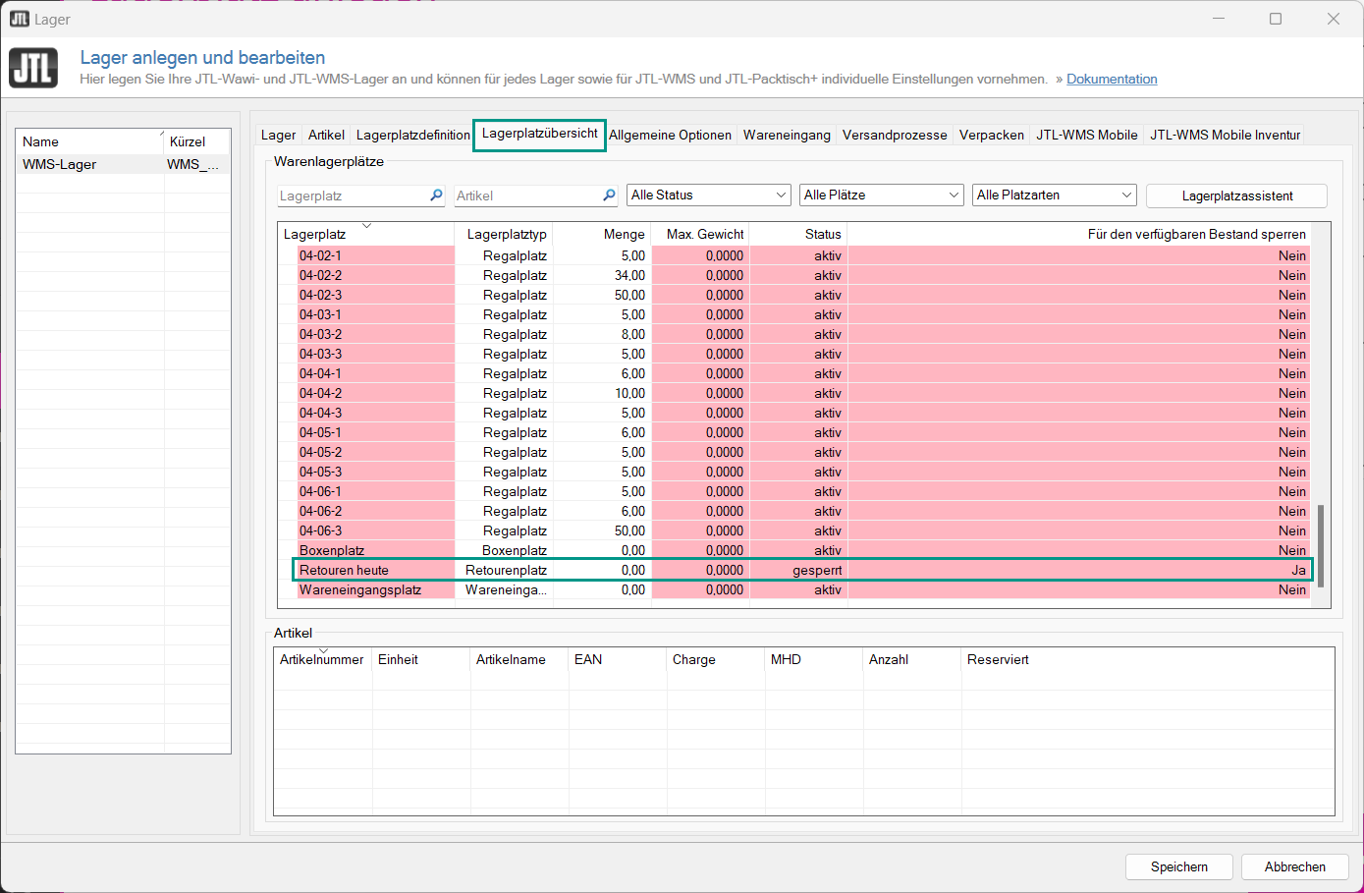Image resolution: width=1364 pixels, height=893 pixels.
Task: Select the Lagerplatzübersicht tab
Action: (x=539, y=134)
